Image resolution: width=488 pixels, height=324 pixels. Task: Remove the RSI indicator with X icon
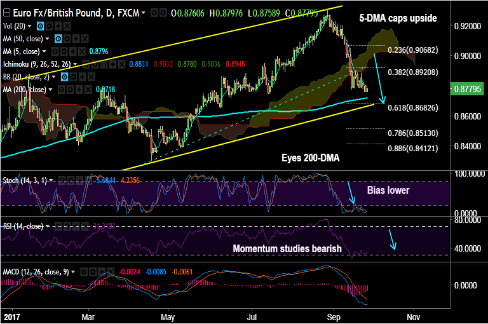pos(85,226)
